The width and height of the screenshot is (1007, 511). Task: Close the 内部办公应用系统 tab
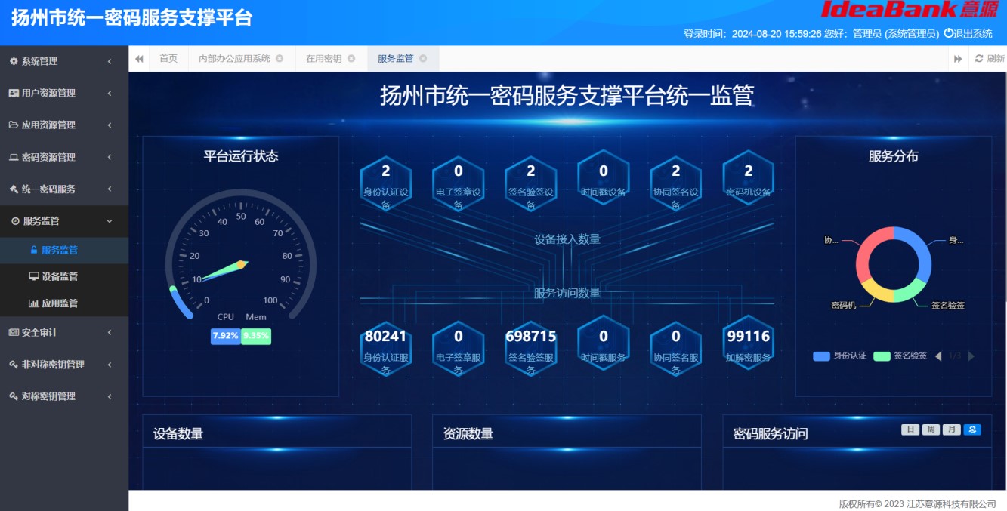tap(280, 59)
